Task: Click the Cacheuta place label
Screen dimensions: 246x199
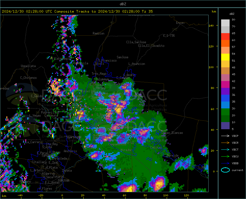Action: (x=51, y=116)
